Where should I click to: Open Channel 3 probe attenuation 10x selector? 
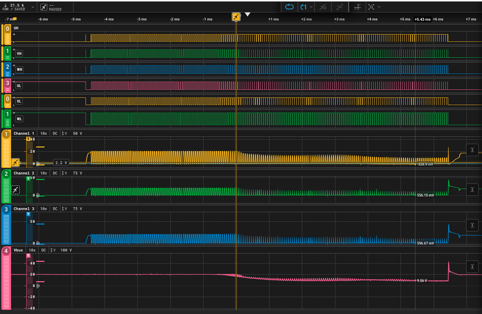[x=43, y=209]
